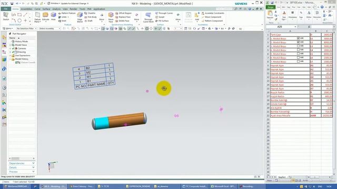
Task: Click Offset Region command
Action: coord(123,13)
